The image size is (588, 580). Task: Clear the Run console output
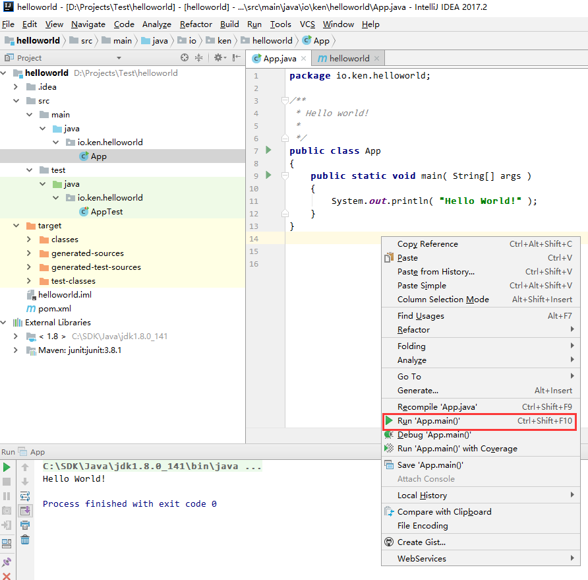click(x=24, y=540)
